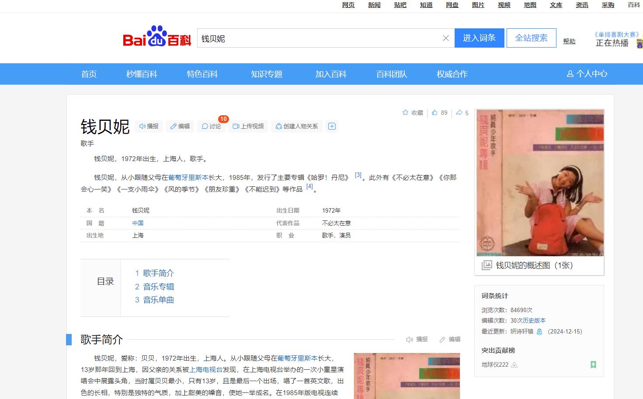Click 歌手,演员 value in 职业 row

[336, 235]
